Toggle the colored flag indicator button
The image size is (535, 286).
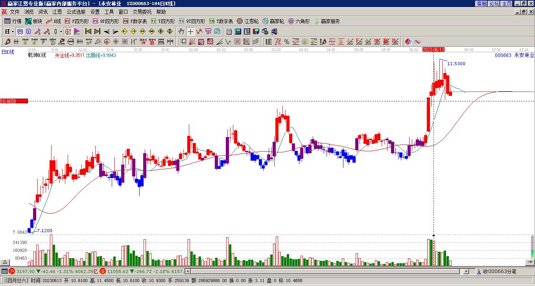(77, 31)
